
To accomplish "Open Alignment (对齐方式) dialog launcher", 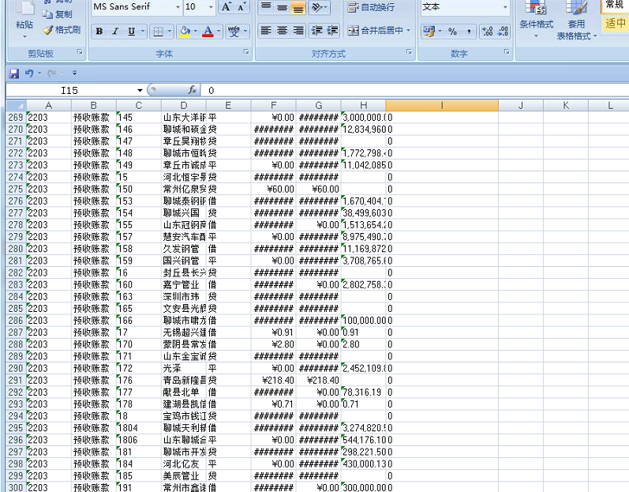I will pyautogui.click(x=409, y=52).
